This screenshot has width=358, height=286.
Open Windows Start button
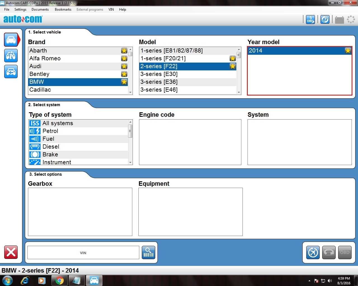click(x=8, y=280)
